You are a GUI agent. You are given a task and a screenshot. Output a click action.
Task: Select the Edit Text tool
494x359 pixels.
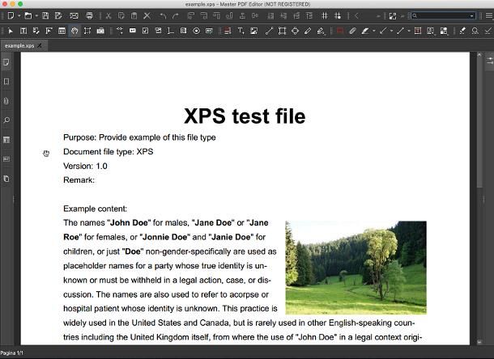coord(23,31)
